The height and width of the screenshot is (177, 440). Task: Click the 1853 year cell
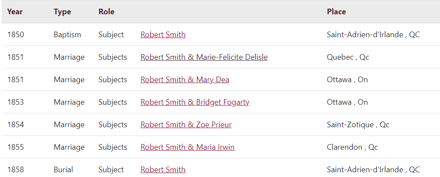click(x=16, y=102)
